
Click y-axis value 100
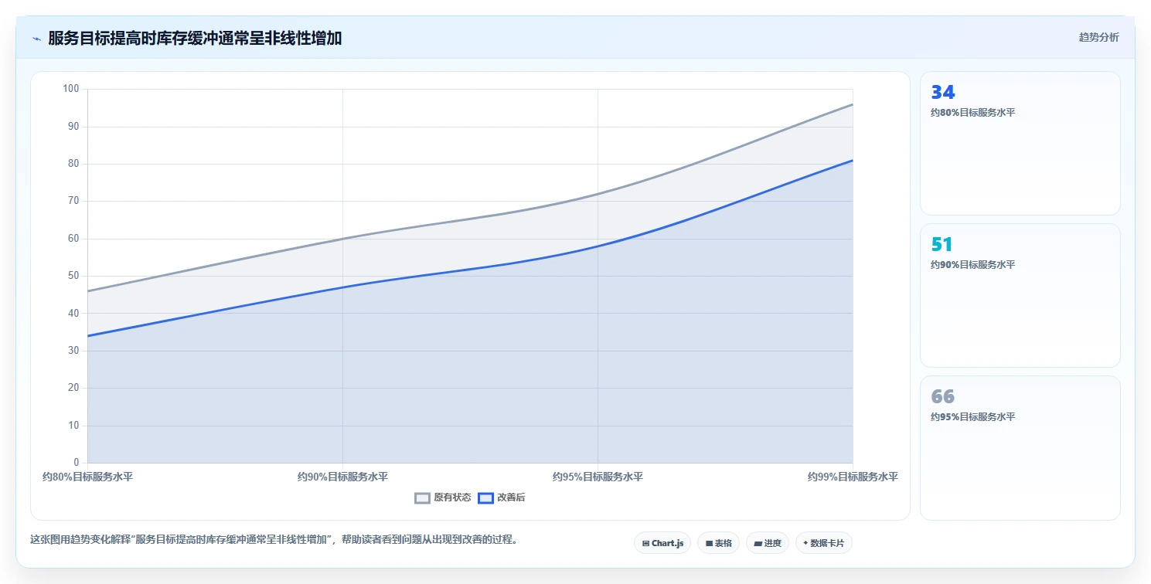(71, 89)
